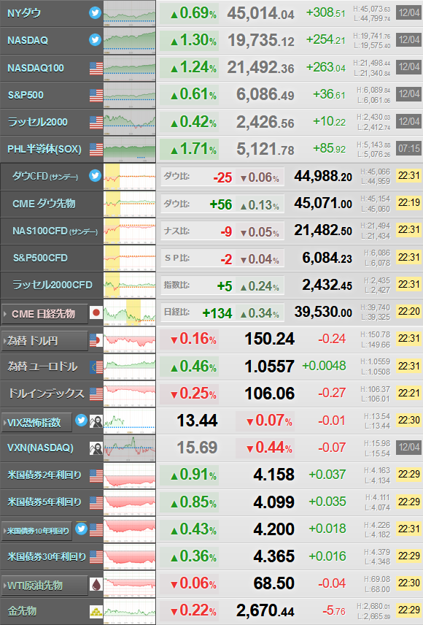This screenshot has width=423, height=625.
Task: Click the US flag beside 米国債券5年利回り
Action: click(96, 502)
